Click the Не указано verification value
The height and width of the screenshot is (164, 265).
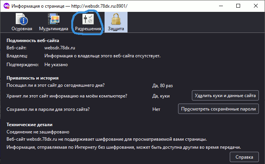click(56, 65)
